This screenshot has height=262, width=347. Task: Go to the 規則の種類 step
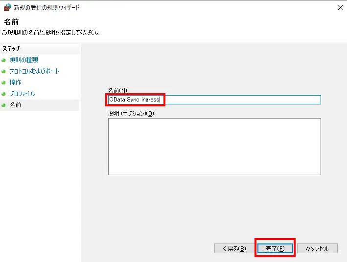23,60
